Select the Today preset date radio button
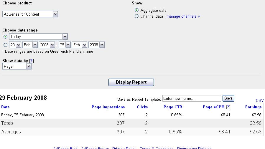 (x=5, y=37)
